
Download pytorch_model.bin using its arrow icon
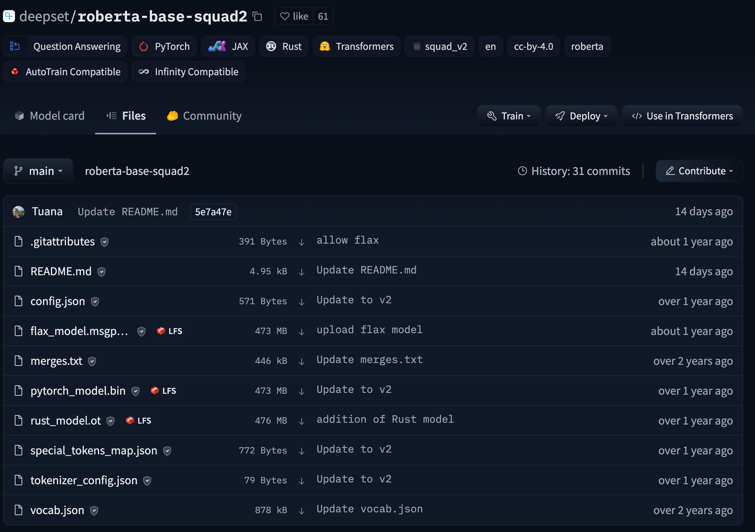[x=301, y=391]
